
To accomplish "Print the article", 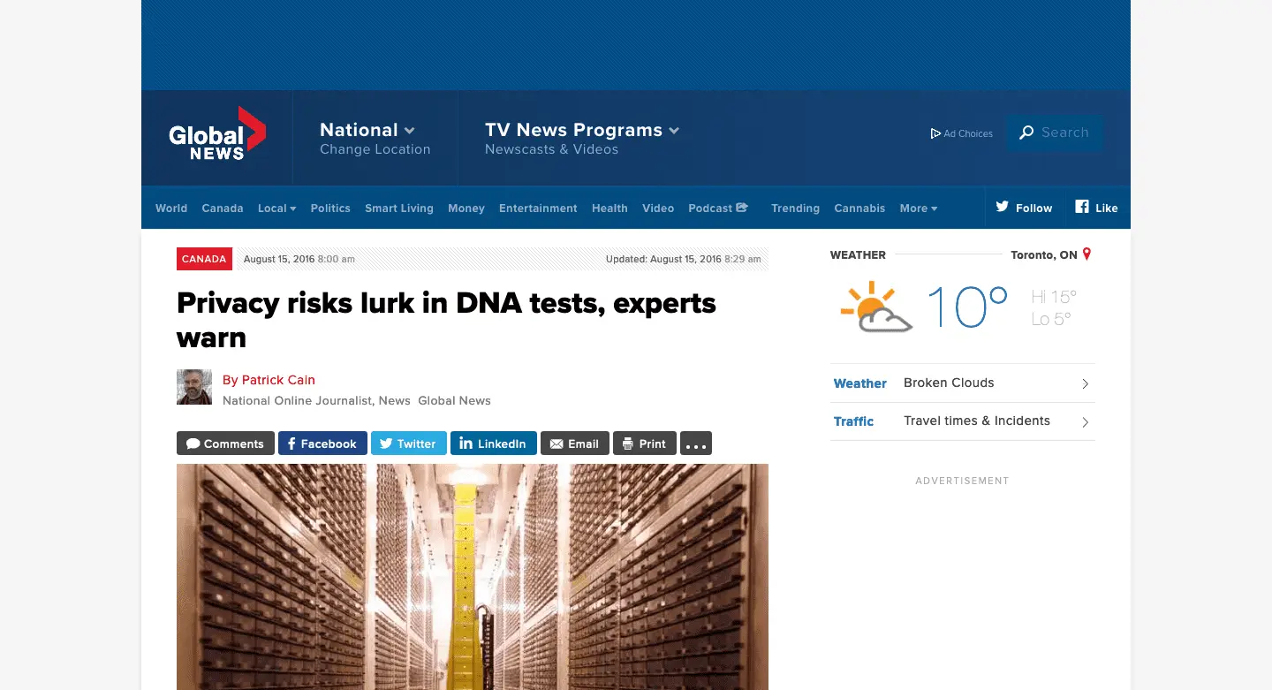I will point(644,444).
